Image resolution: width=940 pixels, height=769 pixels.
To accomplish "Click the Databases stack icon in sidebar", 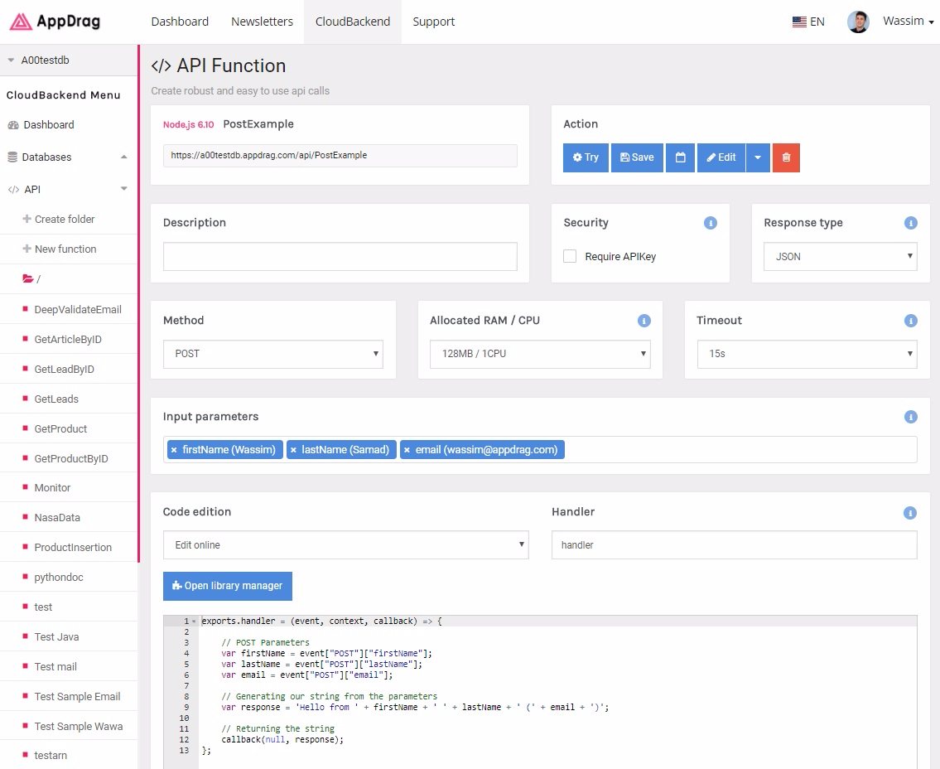I will click(x=12, y=157).
